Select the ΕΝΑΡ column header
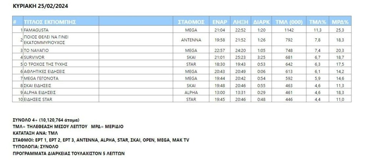 pos(217,21)
